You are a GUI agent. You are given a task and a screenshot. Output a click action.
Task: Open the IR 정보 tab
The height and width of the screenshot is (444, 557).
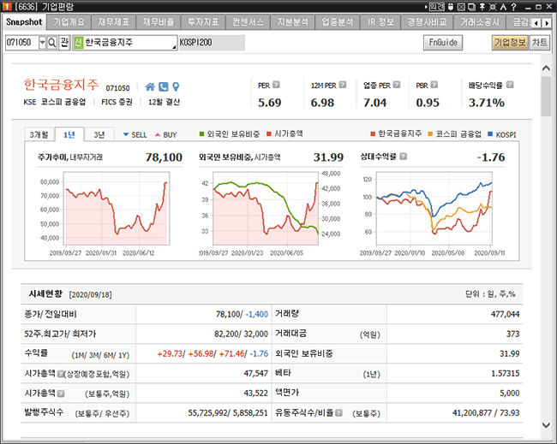pos(380,22)
